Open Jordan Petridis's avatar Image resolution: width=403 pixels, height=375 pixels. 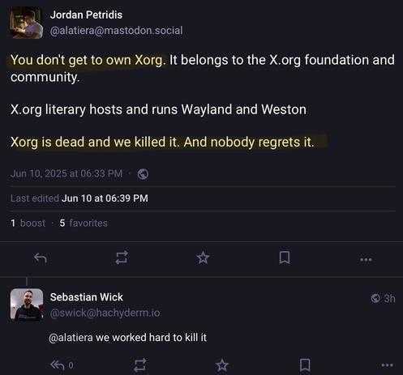[27, 23]
